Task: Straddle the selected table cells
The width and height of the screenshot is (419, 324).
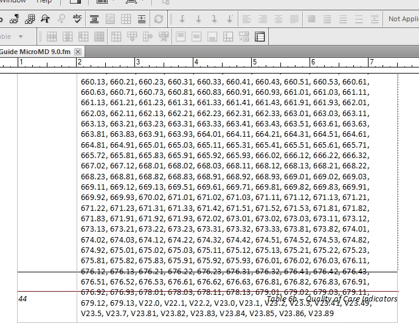Action: [x=228, y=36]
